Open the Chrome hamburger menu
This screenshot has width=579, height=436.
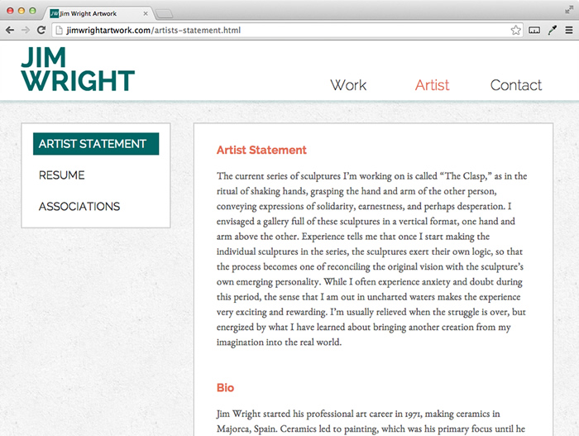567,30
